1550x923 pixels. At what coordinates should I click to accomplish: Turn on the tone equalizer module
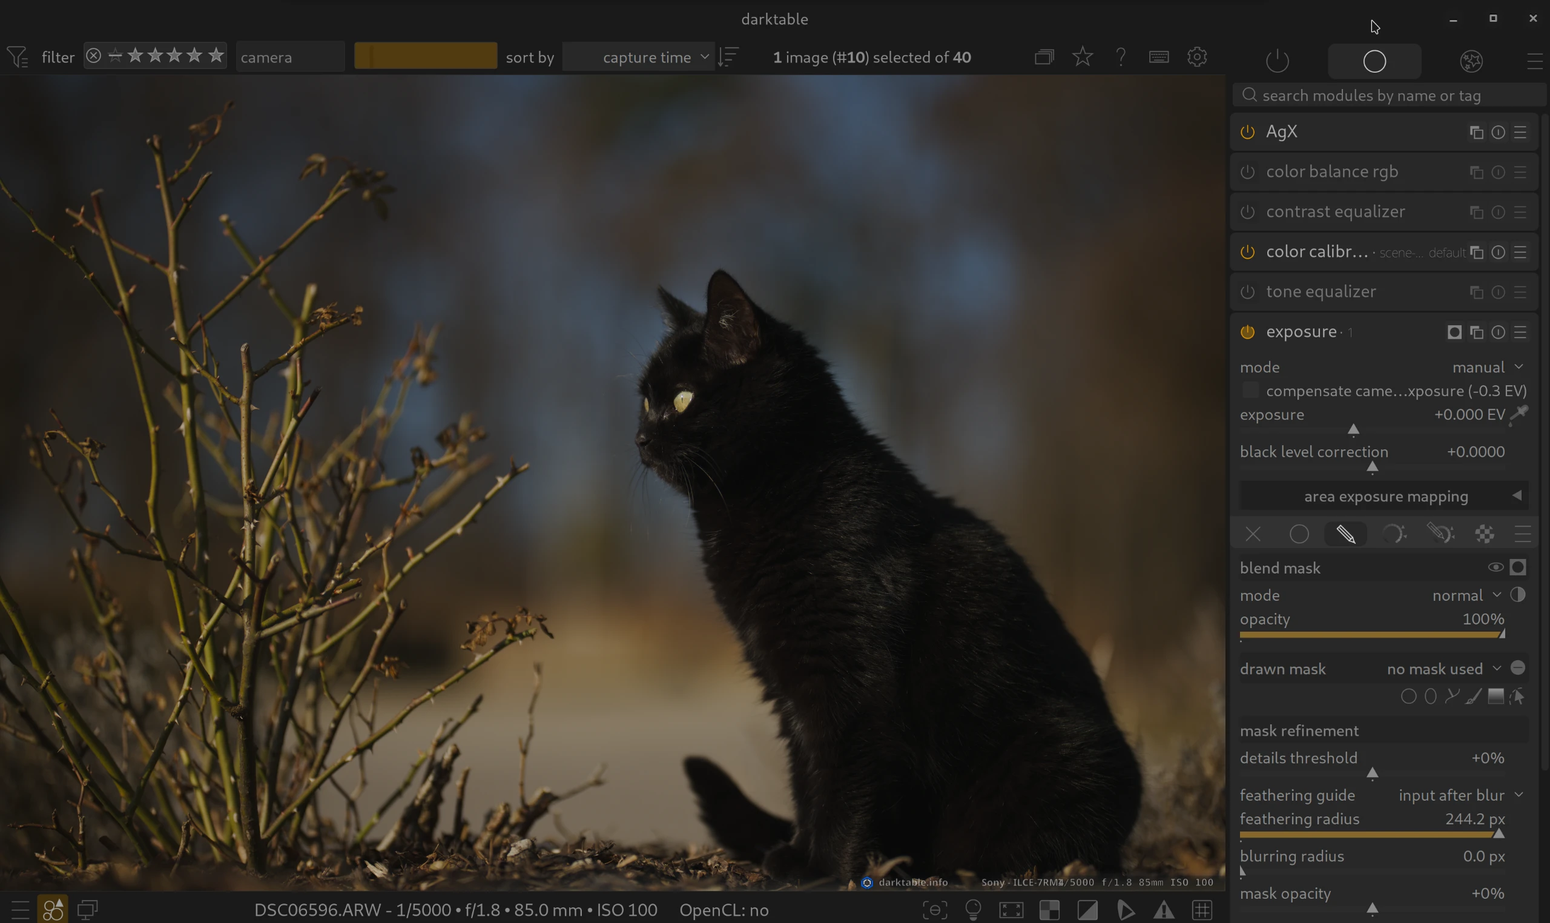click(x=1247, y=292)
